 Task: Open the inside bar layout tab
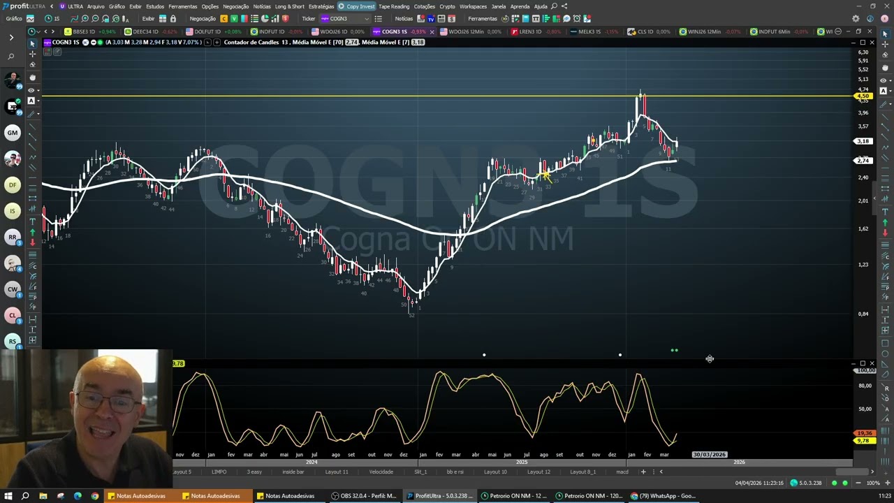293,472
